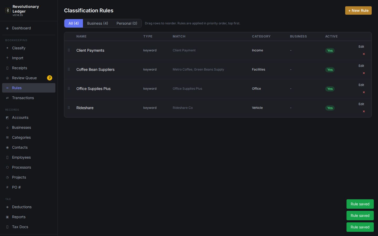Show the All (4) rules tab
378x236 pixels.
pos(73,23)
